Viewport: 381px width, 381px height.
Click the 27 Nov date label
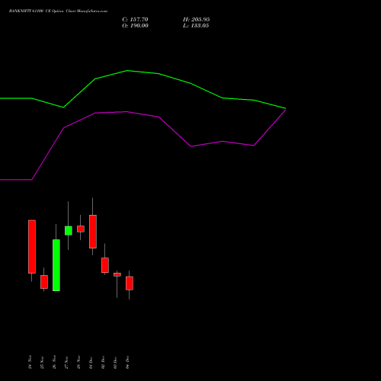[66, 363]
